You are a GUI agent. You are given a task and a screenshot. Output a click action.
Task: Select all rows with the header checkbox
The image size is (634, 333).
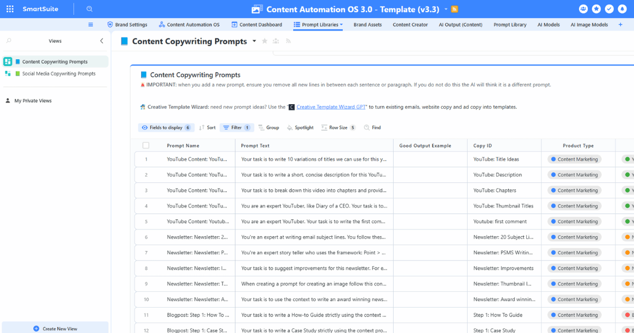pyautogui.click(x=146, y=145)
